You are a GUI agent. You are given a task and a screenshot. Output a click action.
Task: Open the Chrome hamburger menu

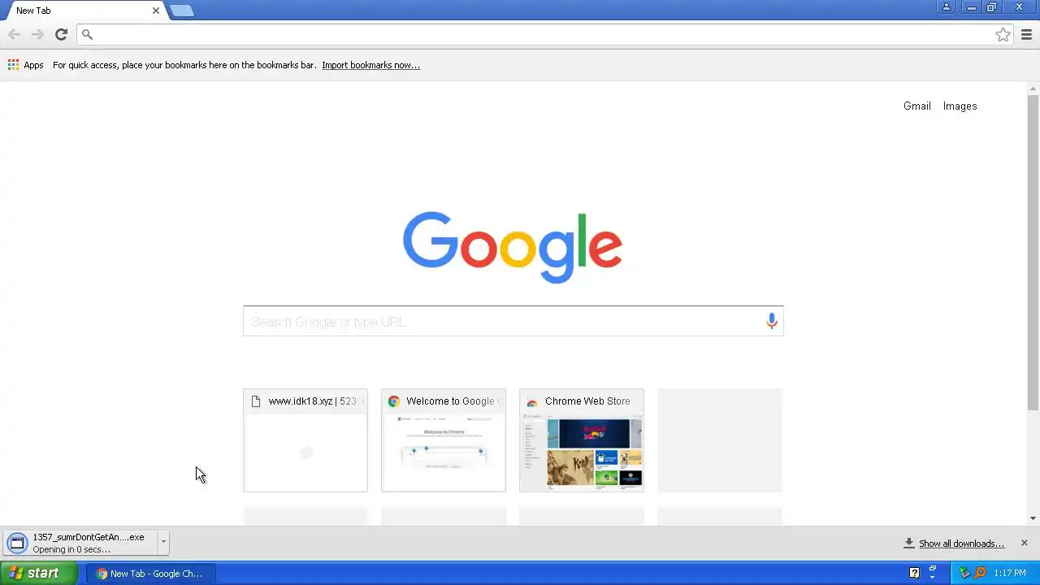point(1026,34)
